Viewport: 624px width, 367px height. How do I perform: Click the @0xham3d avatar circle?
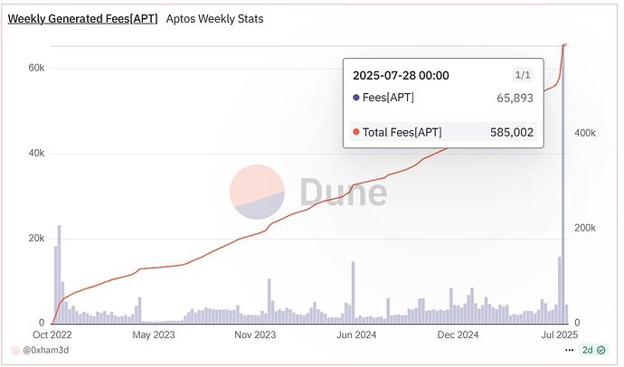click(15, 350)
